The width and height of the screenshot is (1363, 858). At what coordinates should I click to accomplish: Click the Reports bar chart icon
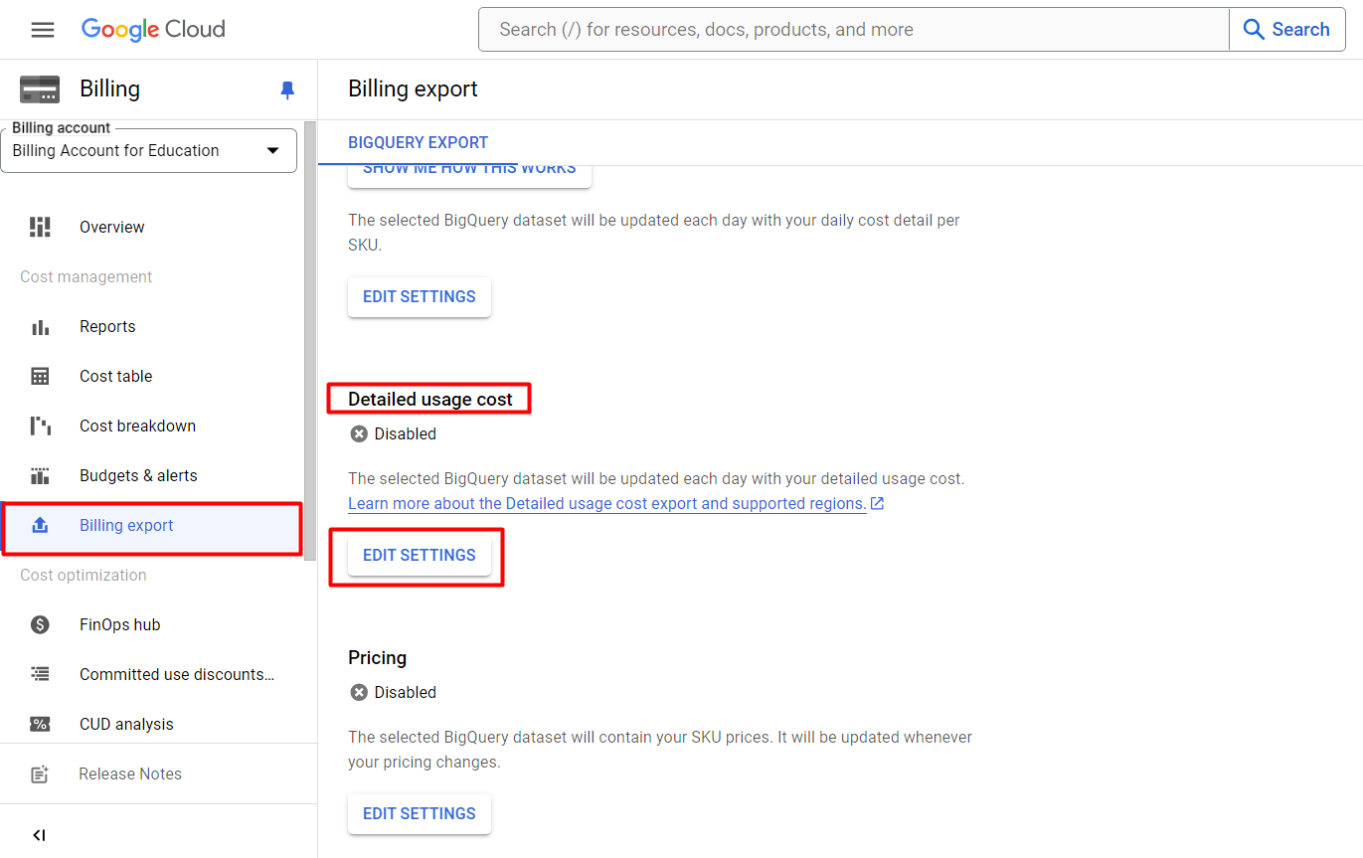click(x=40, y=326)
